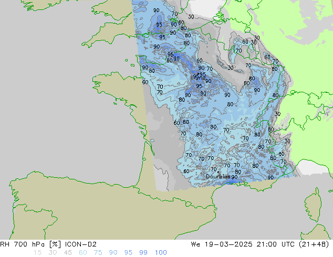
Task: Click the Paris city label on the map
Action: pos(199,78)
